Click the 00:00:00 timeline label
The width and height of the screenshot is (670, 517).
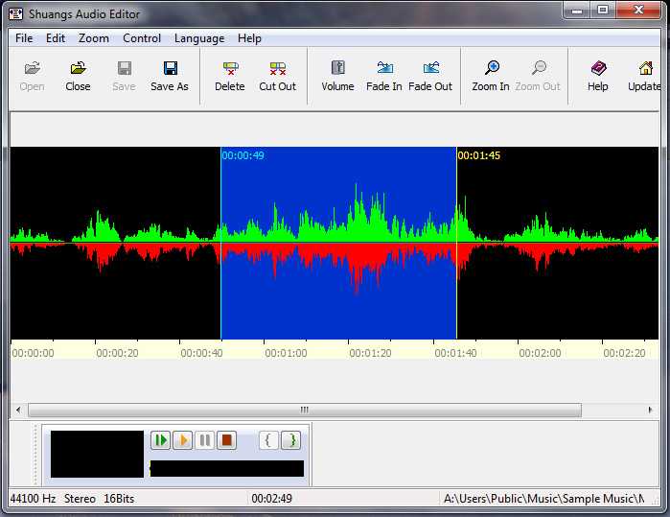coord(33,353)
